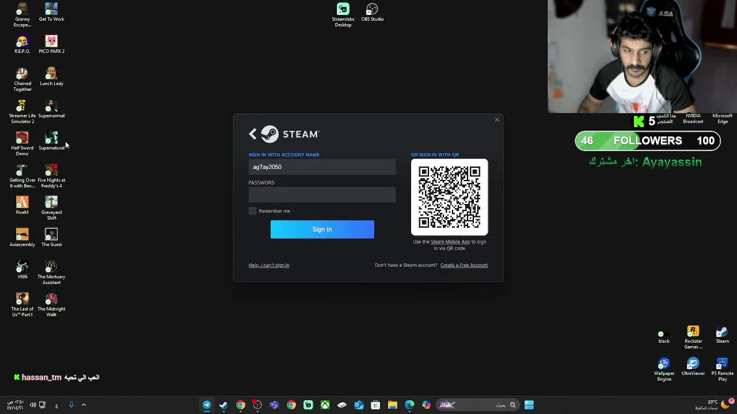Select the Streamer Life Simulator 2 icon
737x414 pixels.
22,112
